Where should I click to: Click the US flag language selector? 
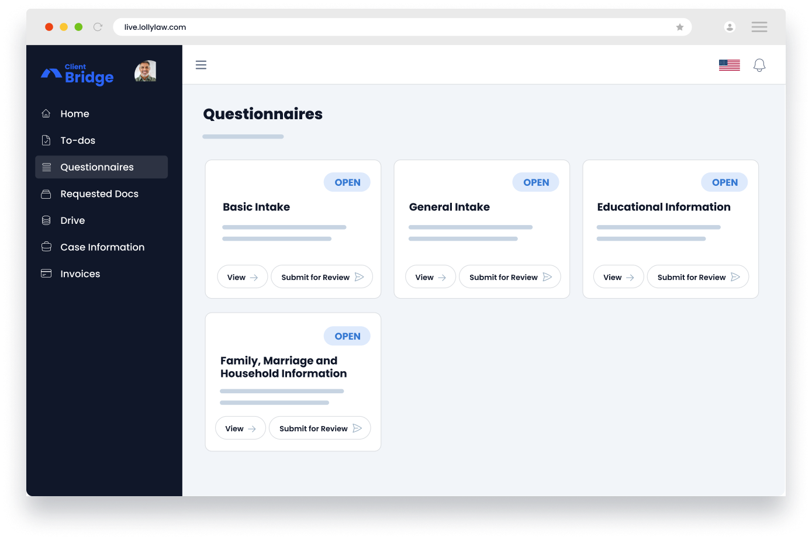coord(729,65)
